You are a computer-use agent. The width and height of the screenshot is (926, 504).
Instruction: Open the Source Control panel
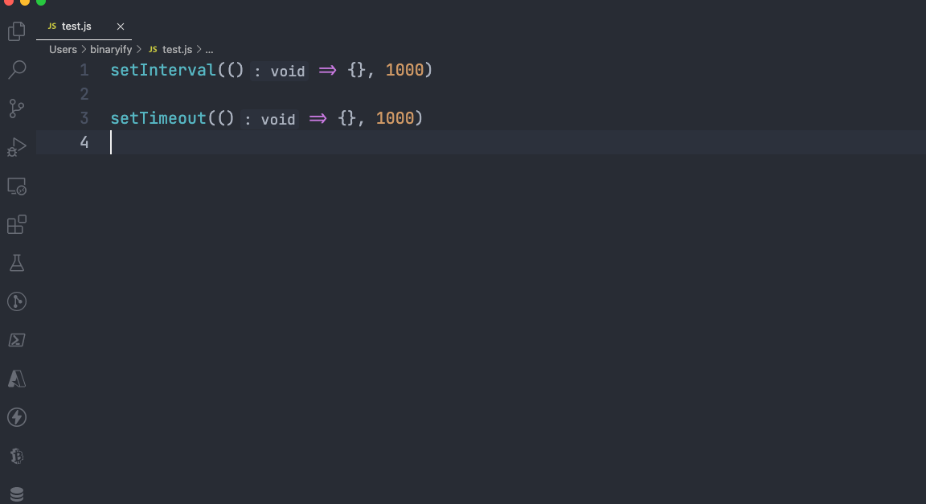pos(16,109)
